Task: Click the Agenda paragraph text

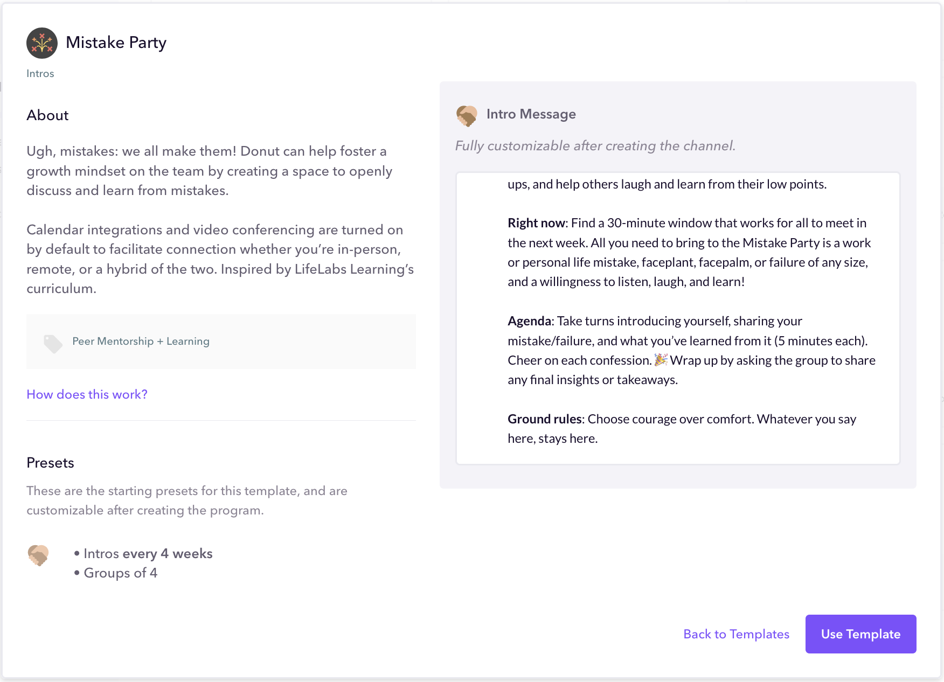Action: (x=691, y=351)
